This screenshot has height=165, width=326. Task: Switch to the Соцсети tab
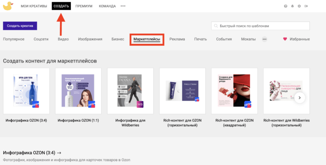41,39
